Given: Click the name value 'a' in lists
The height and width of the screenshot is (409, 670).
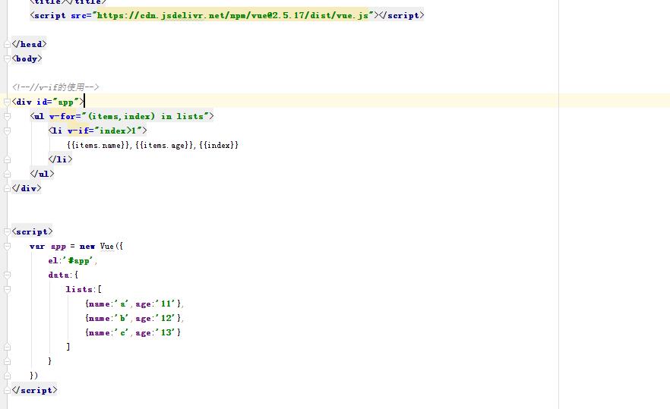Looking at the screenshot, I should pyautogui.click(x=122, y=304).
